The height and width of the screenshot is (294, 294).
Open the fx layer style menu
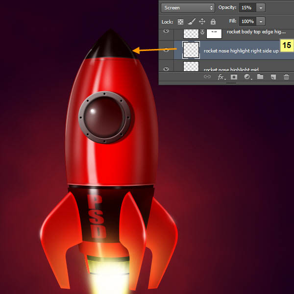coord(221,77)
